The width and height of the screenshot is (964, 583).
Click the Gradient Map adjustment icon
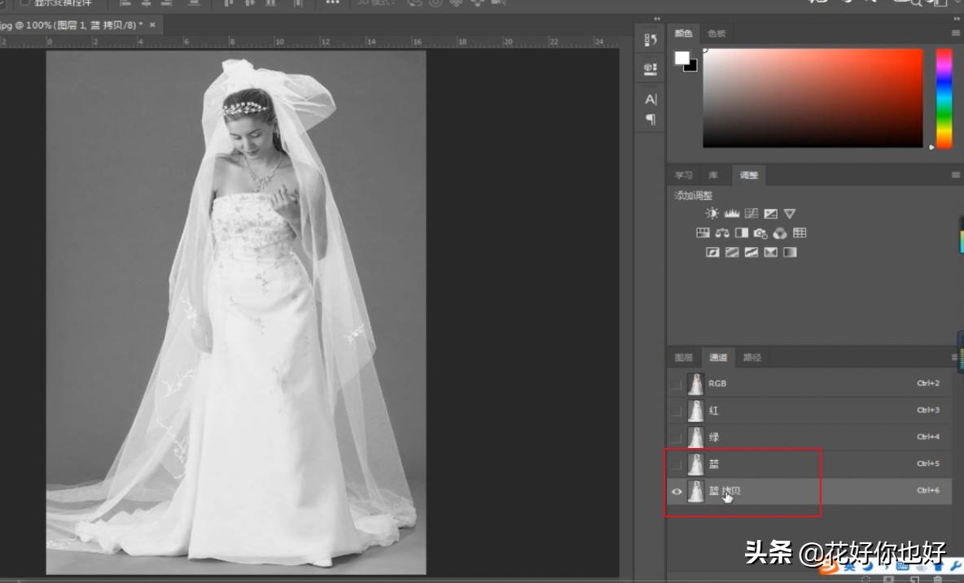(769, 252)
